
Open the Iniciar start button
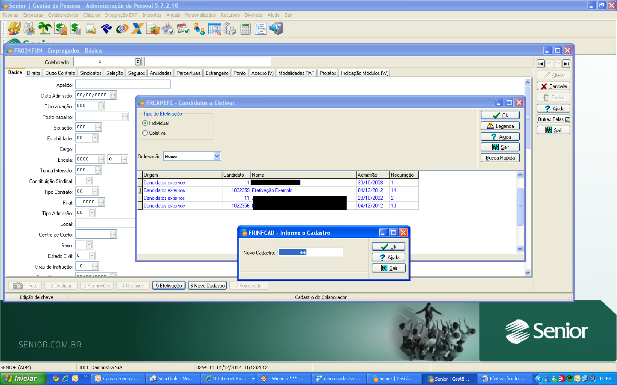point(22,379)
